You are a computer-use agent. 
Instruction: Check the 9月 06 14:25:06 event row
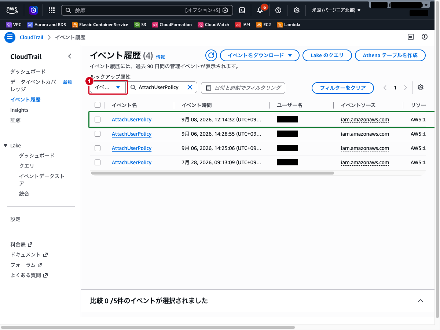click(x=98, y=148)
